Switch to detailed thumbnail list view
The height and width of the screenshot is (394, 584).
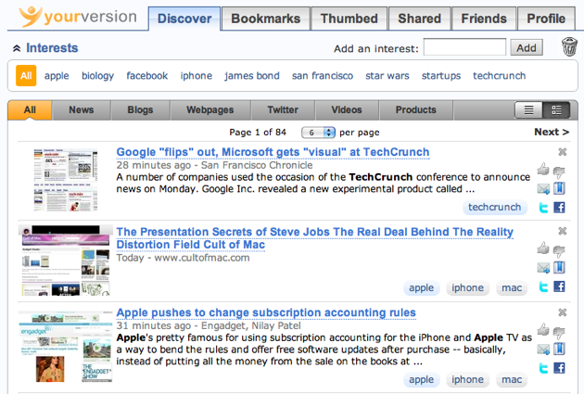(x=556, y=110)
